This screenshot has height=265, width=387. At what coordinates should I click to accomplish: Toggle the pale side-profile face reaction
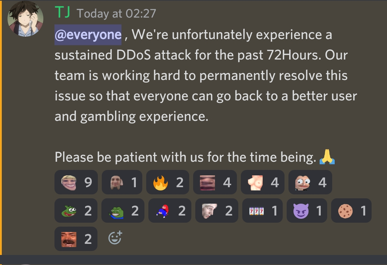tap(217, 210)
